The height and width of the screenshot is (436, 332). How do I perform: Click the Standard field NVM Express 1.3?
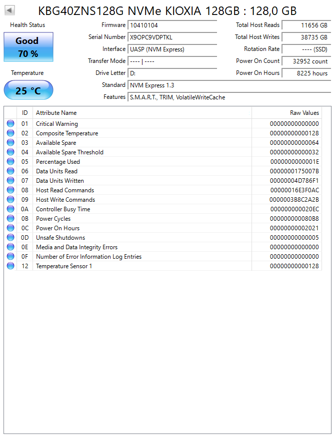(x=229, y=85)
